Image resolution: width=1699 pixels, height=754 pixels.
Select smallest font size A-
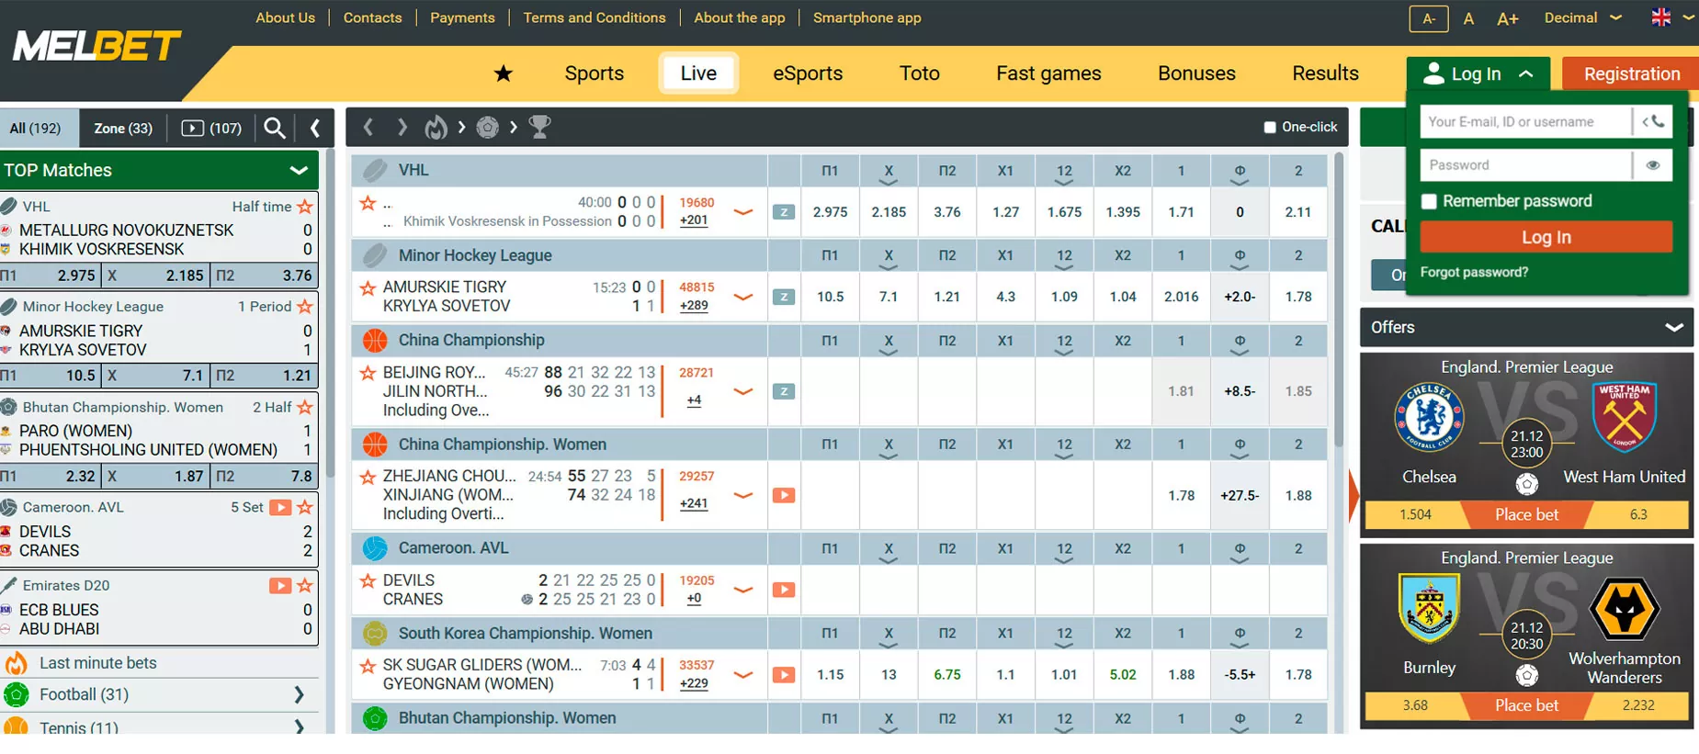pyautogui.click(x=1429, y=18)
